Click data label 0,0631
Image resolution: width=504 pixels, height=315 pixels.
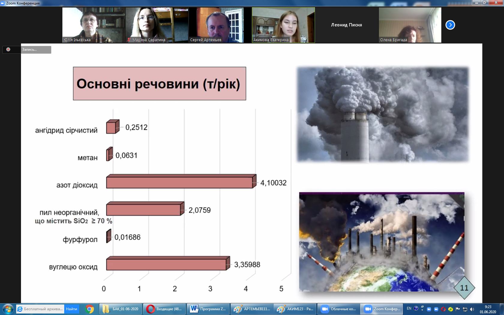tap(126, 155)
